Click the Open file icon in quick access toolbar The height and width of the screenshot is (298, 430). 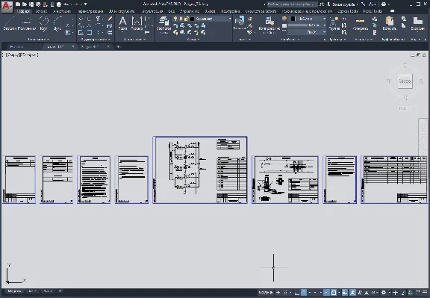tap(25, 4)
